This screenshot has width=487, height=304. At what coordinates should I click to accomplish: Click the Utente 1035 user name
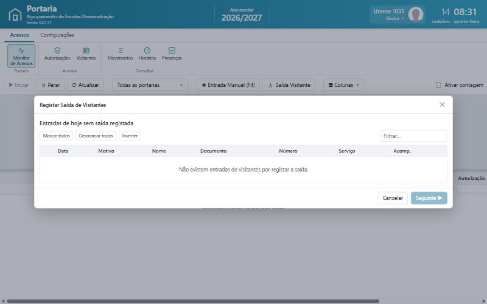(389, 11)
